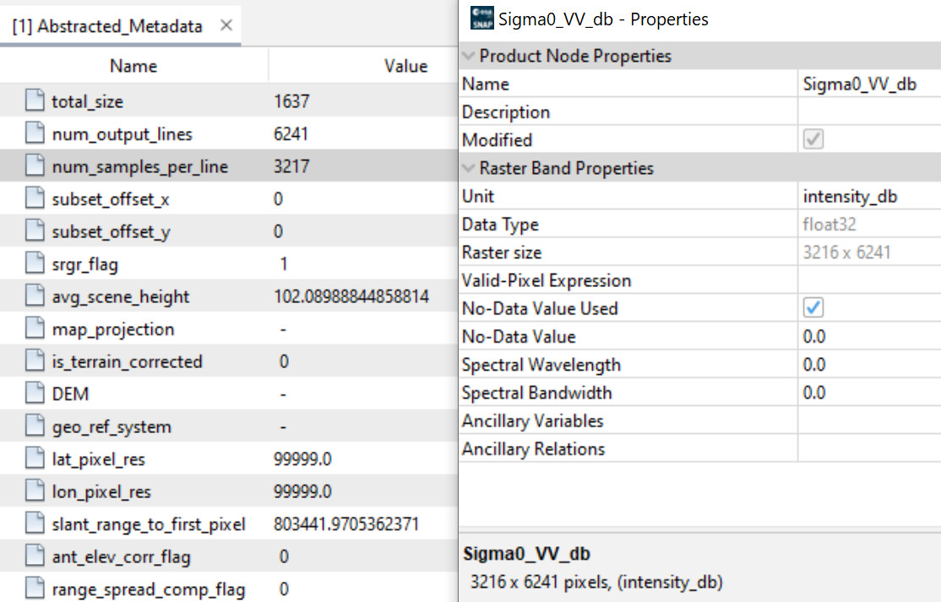This screenshot has height=602, width=941.
Task: Click the bold Sigma0_VV_db description heading
Action: [x=526, y=553]
